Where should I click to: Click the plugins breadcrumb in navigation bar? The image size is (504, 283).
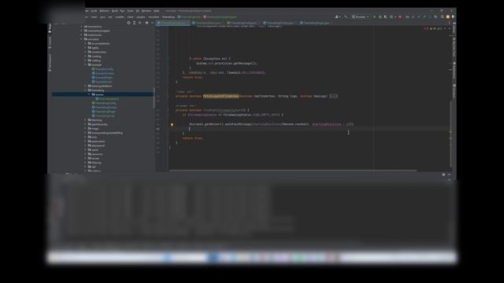[141, 17]
